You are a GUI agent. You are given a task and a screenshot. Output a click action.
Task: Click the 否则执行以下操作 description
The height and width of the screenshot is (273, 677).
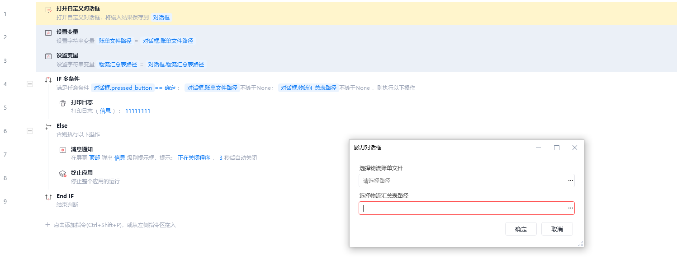click(78, 134)
